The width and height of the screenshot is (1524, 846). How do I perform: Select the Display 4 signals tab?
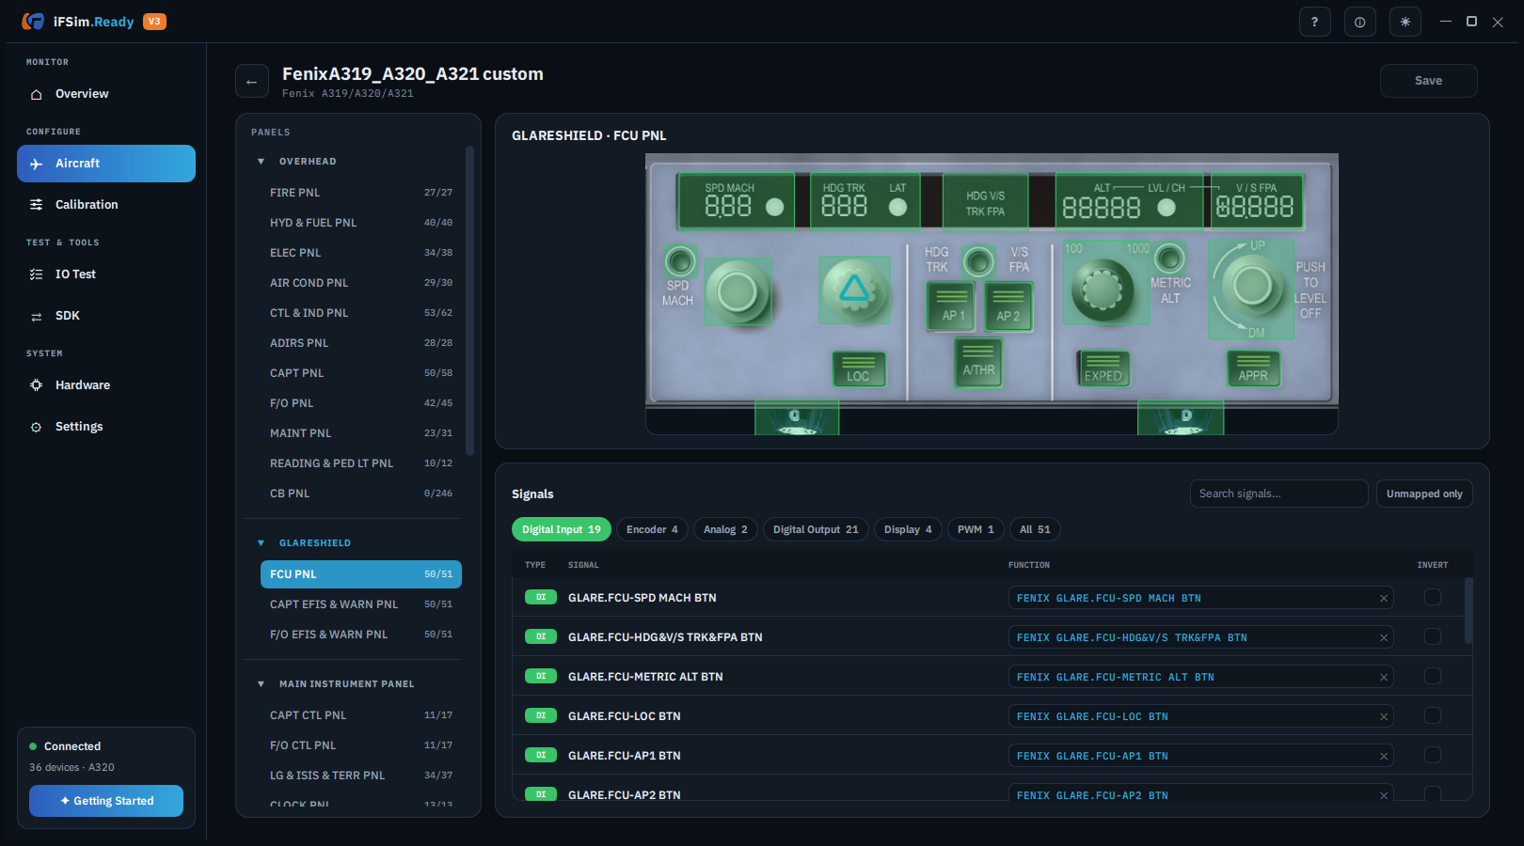pyautogui.click(x=908, y=529)
